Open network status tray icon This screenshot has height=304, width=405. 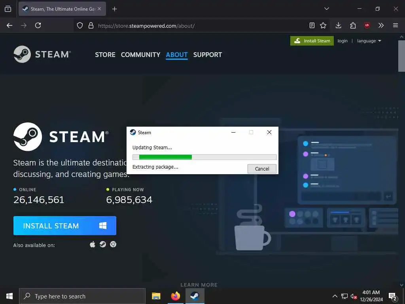point(344,296)
